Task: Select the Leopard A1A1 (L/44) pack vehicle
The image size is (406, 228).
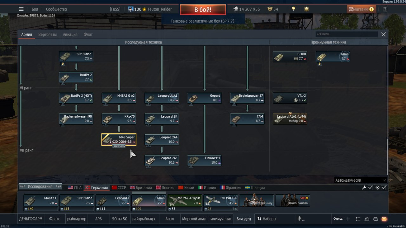Action: tap(290, 119)
